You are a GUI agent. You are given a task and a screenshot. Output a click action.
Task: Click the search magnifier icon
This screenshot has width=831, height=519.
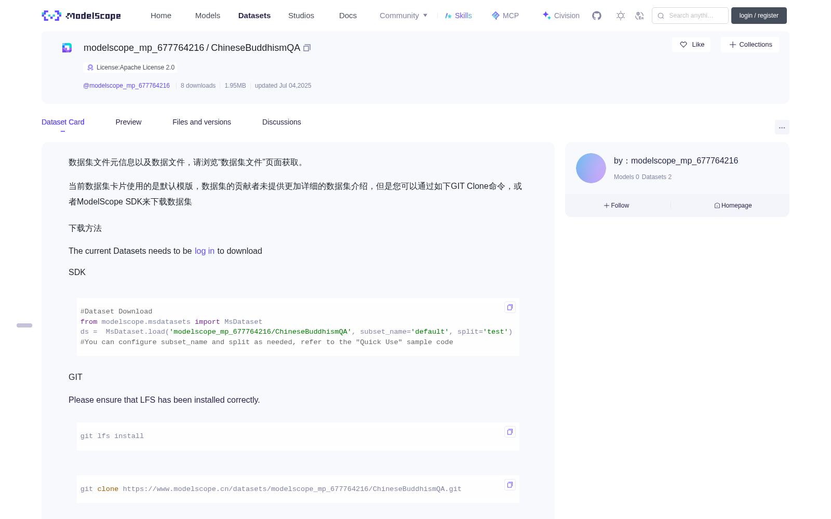tap(661, 16)
